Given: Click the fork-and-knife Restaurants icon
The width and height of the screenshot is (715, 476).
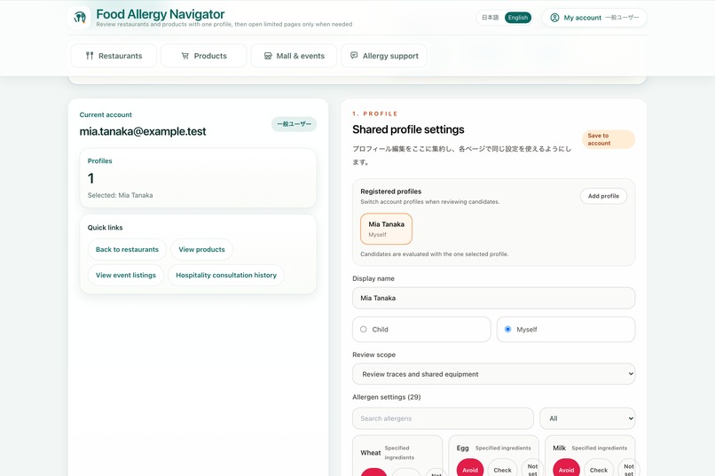Looking at the screenshot, I should coord(90,56).
